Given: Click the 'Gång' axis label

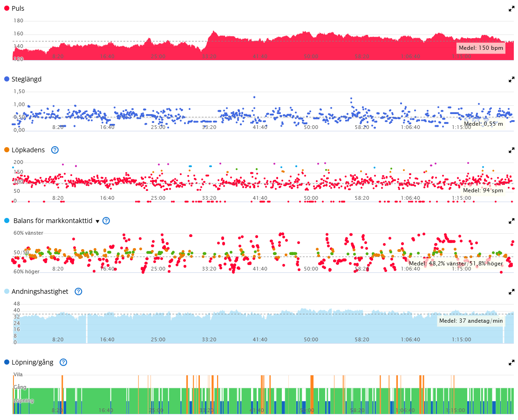Looking at the screenshot, I should click(x=20, y=387).
